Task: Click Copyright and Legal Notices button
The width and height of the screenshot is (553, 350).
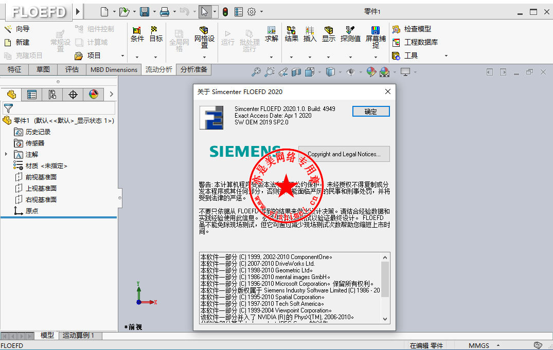Action: coord(344,154)
